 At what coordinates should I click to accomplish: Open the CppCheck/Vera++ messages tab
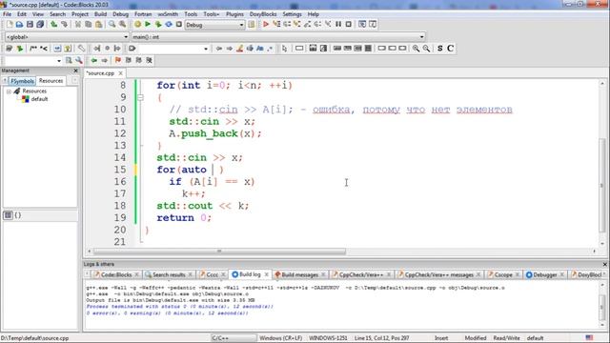coord(438,274)
